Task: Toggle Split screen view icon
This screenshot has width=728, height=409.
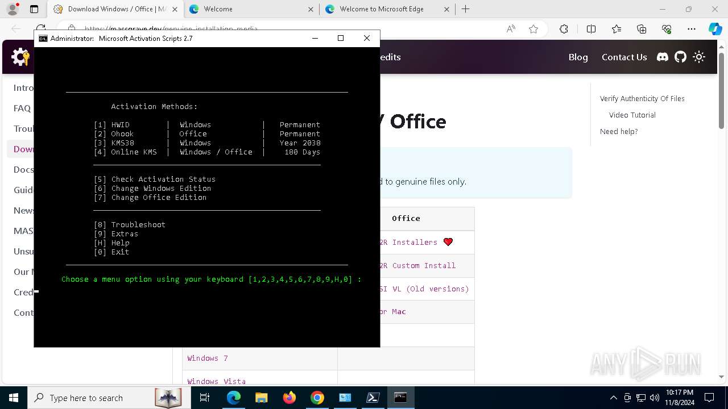Action: [591, 29]
